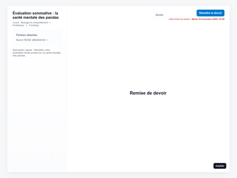237x178 pixels.
Task: Hide the panel with Cacher button
Action: 220,166
